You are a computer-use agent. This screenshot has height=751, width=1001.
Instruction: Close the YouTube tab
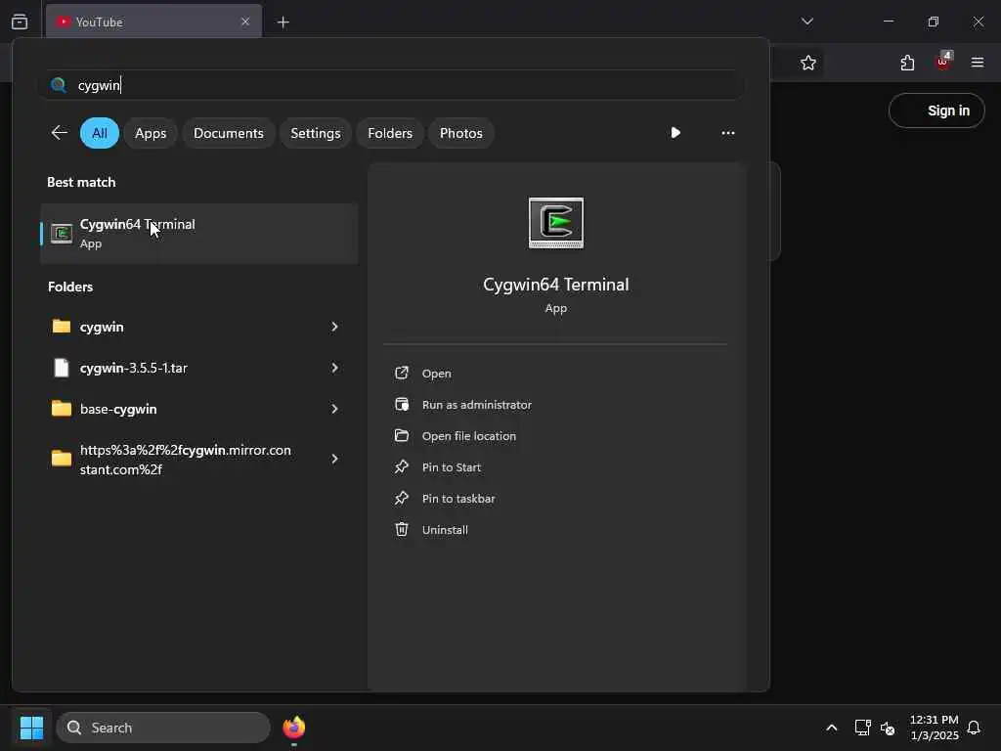tap(245, 22)
